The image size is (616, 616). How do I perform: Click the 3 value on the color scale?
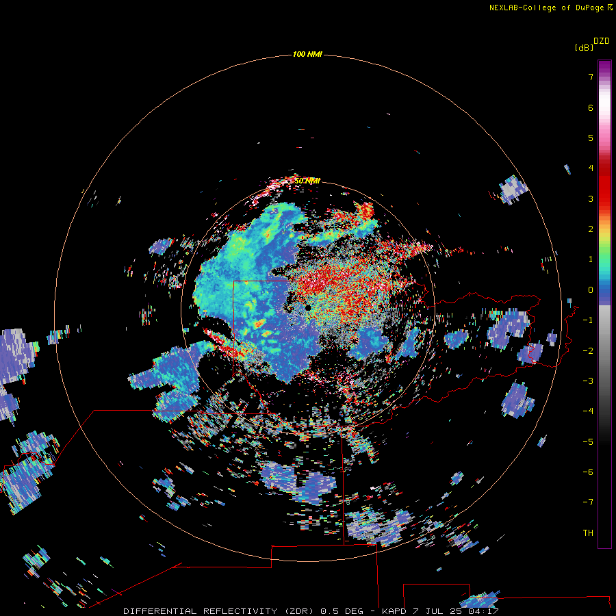[591, 198]
